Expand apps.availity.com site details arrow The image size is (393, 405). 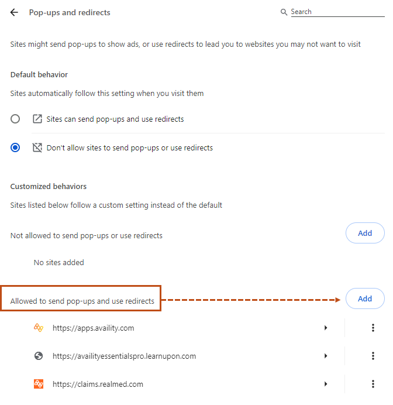click(326, 328)
